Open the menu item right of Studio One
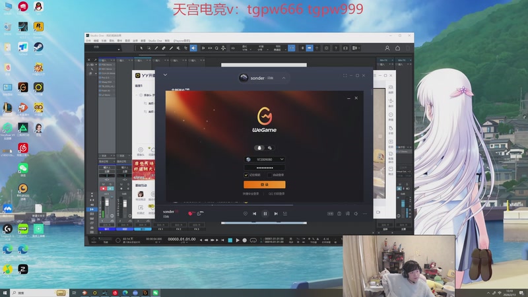Screen dimensions: 528x297 [168, 41]
